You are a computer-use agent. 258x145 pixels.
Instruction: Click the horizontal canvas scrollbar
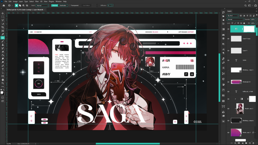[x=128, y=144]
